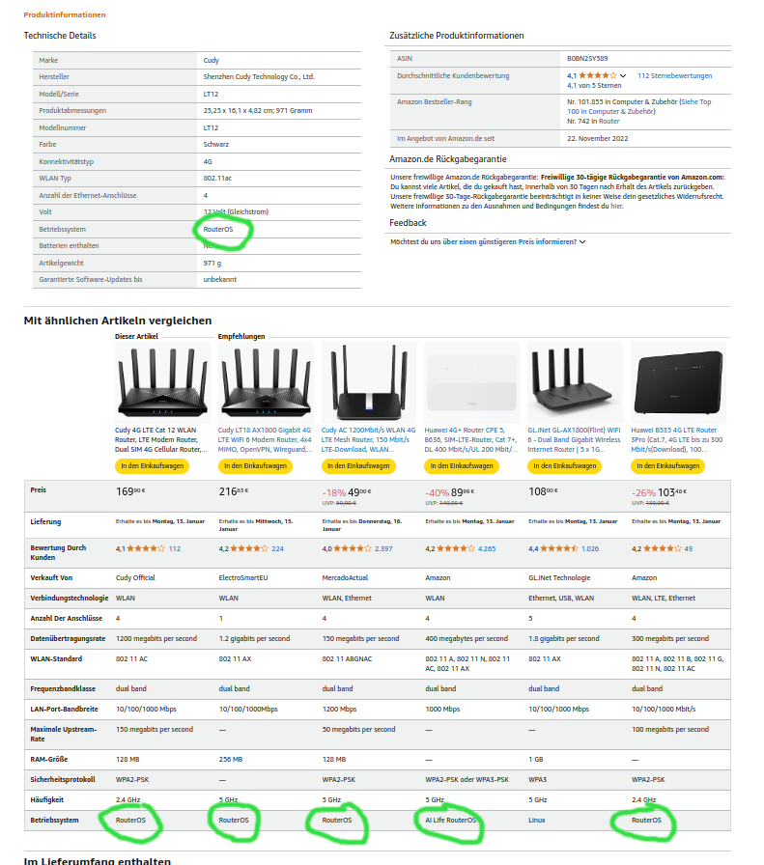
Task: Click the Huawei B535 4G LTE router thumbnail
Action: [678, 382]
